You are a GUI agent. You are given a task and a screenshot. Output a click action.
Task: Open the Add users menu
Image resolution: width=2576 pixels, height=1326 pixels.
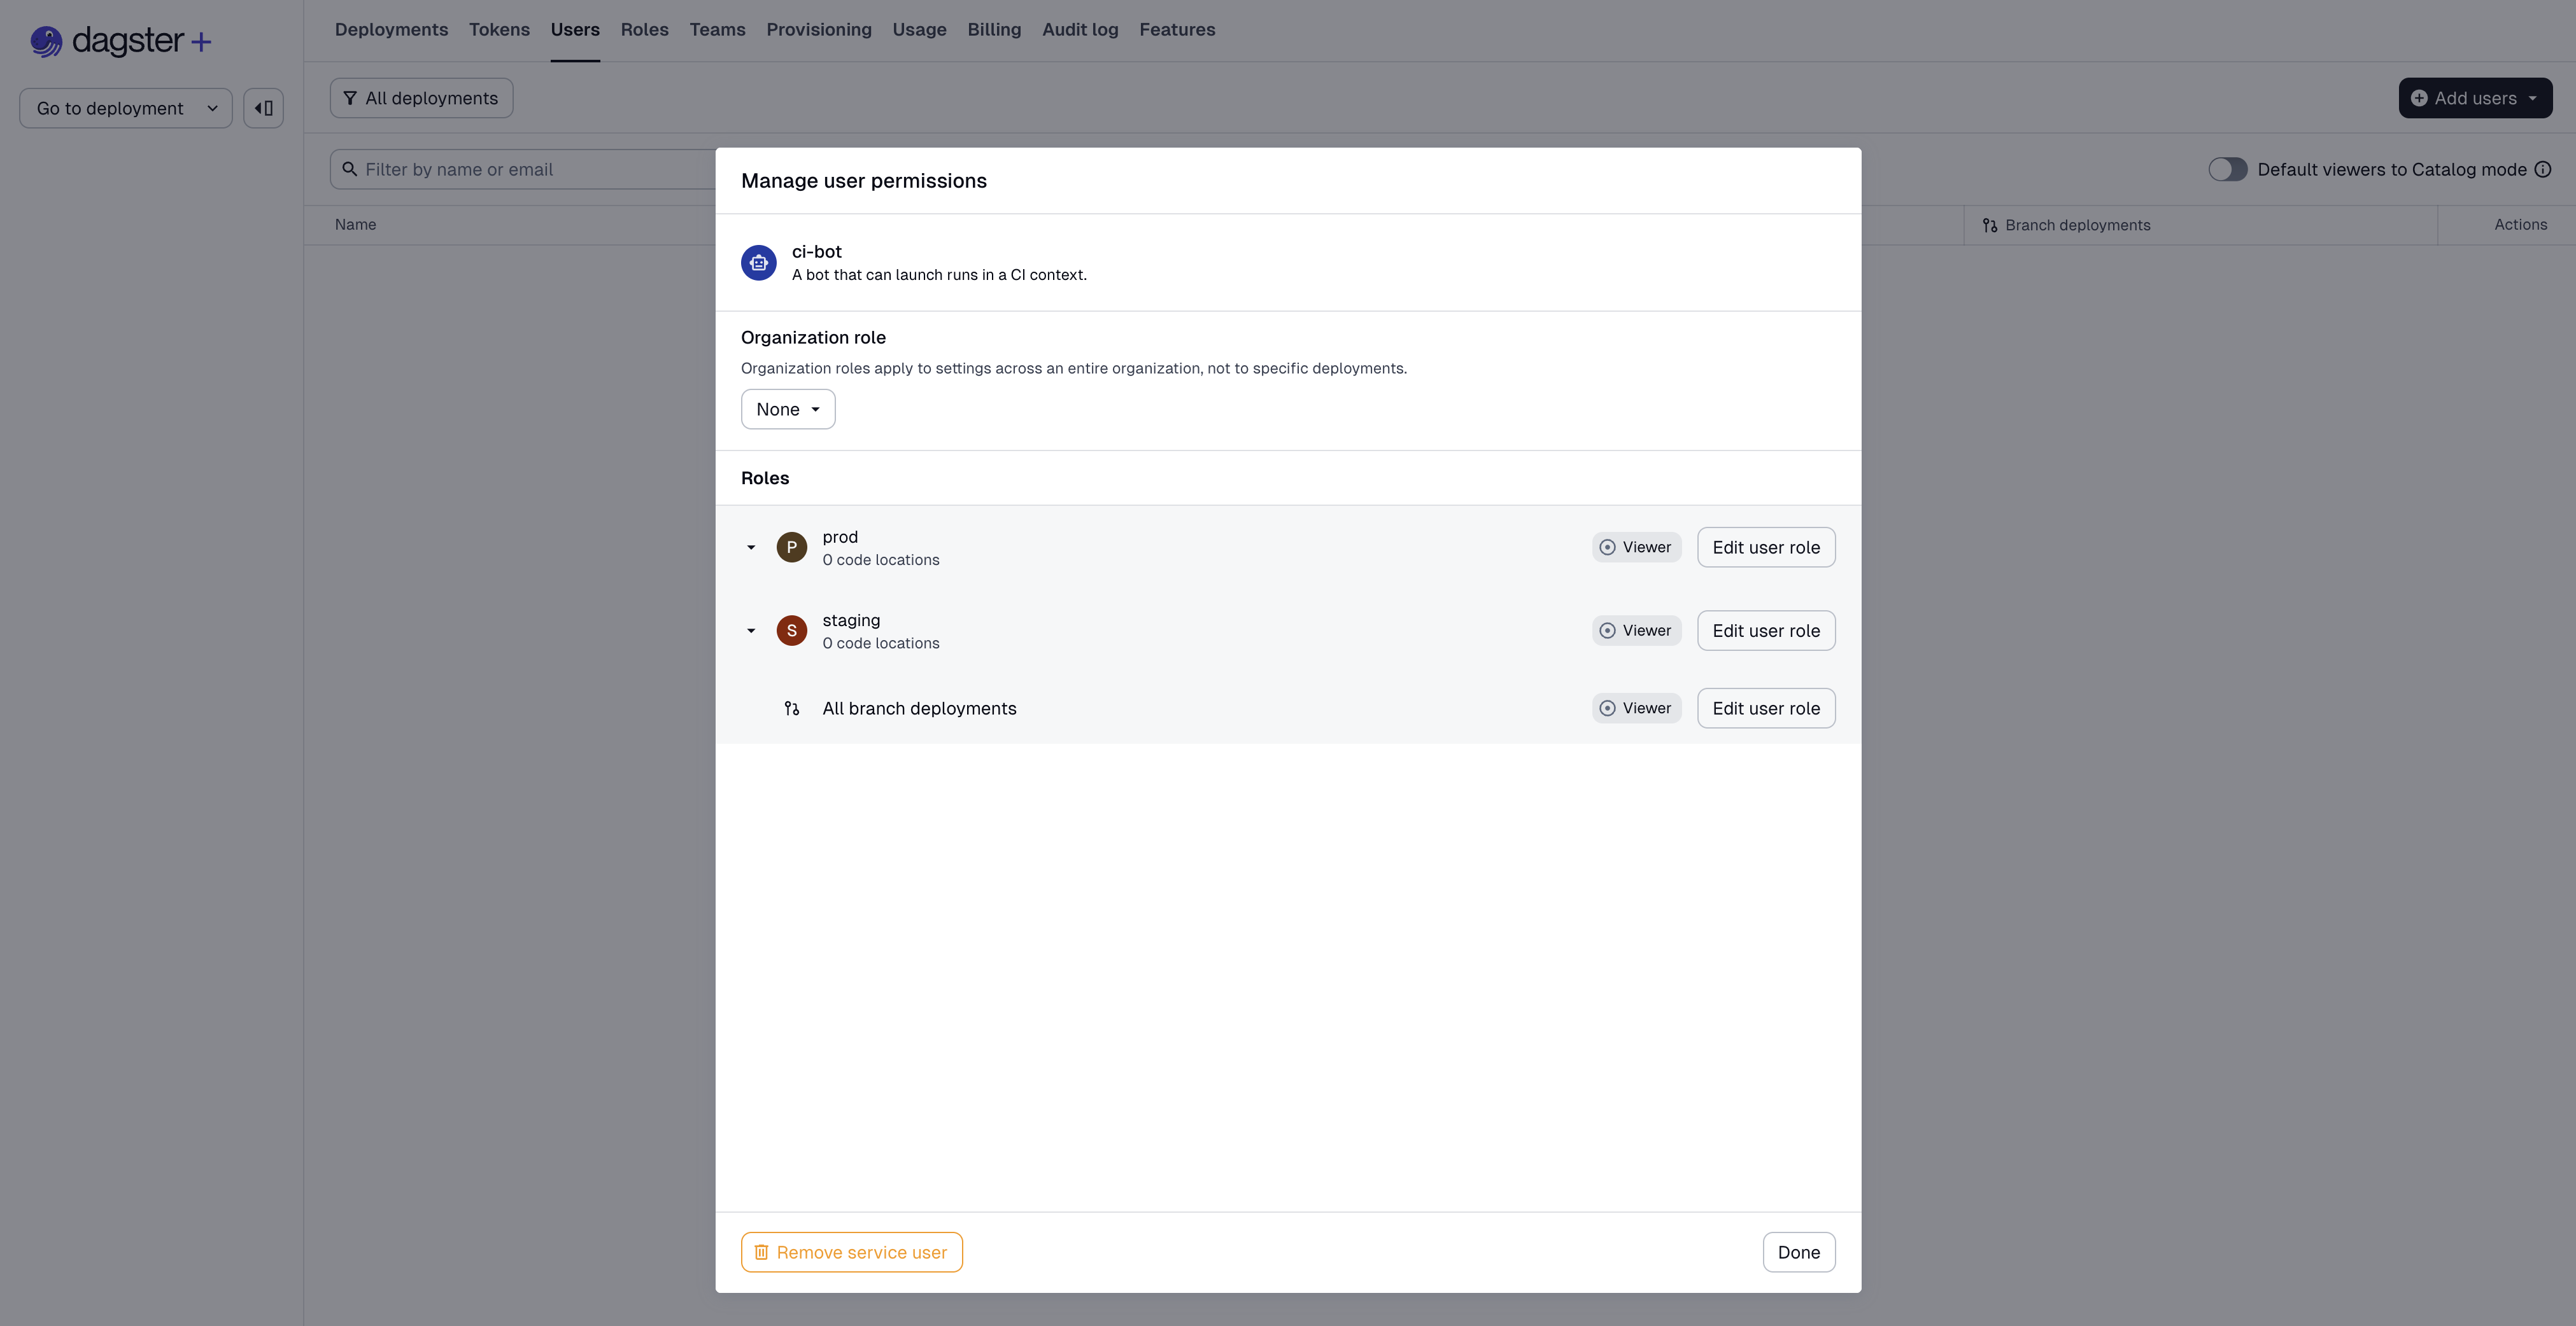click(x=2475, y=97)
